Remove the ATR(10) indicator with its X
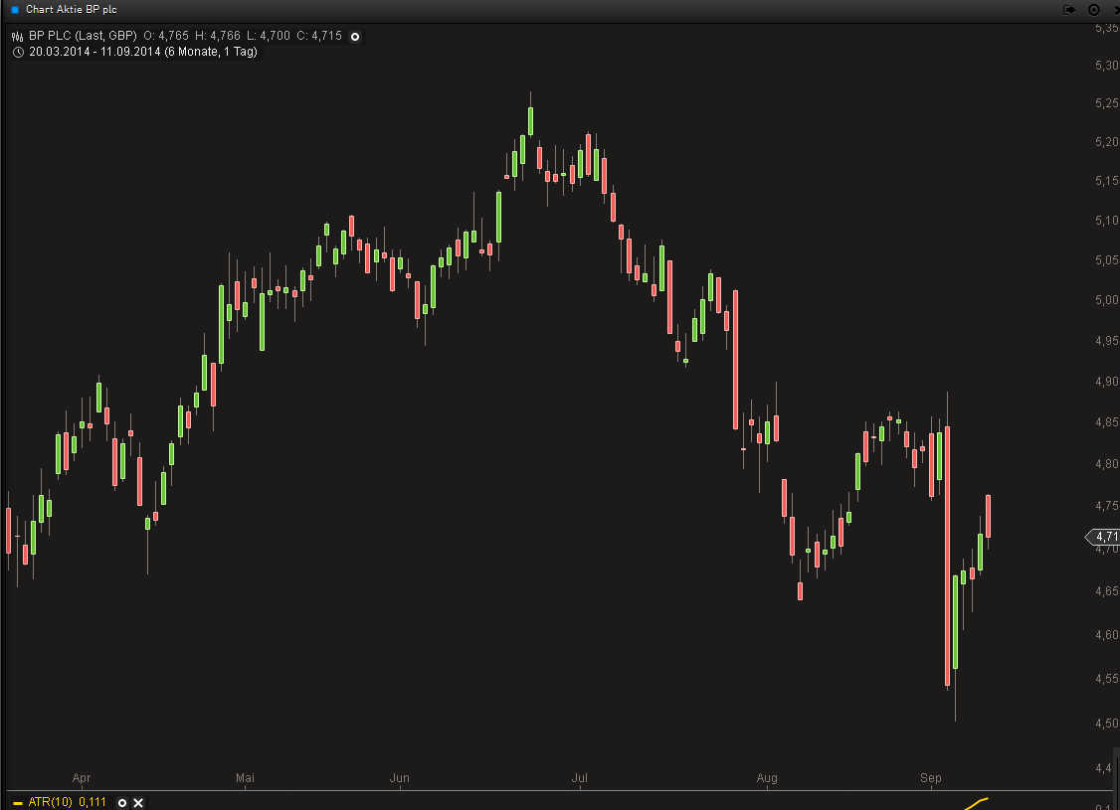 click(138, 802)
